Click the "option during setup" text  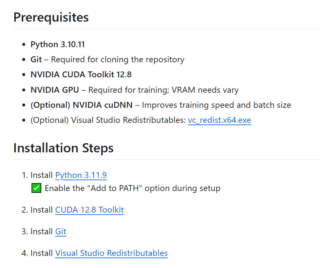(182, 188)
